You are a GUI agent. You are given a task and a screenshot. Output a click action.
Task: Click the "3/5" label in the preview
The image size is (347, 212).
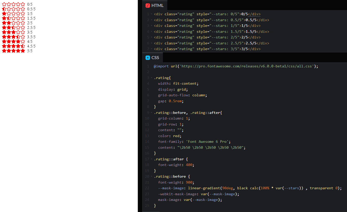click(30, 32)
